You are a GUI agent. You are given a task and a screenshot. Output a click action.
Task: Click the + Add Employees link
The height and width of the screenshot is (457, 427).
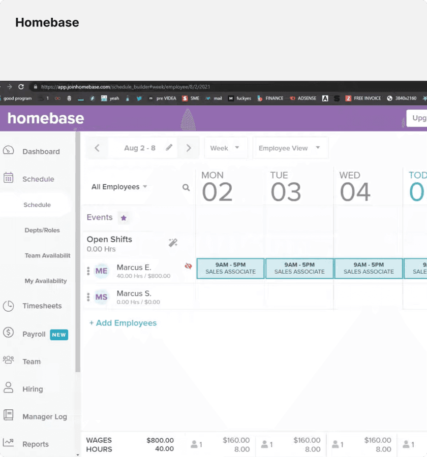tap(123, 323)
